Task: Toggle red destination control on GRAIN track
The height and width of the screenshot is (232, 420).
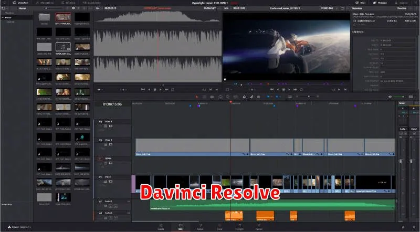Action: click(100, 159)
